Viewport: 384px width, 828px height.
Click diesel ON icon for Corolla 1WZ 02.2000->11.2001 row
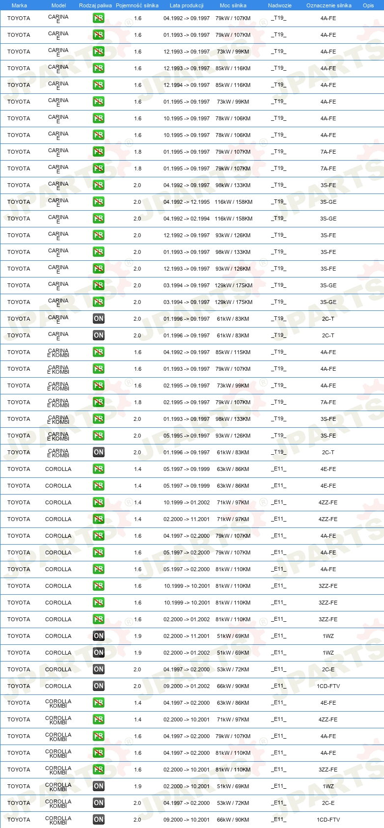point(99,636)
